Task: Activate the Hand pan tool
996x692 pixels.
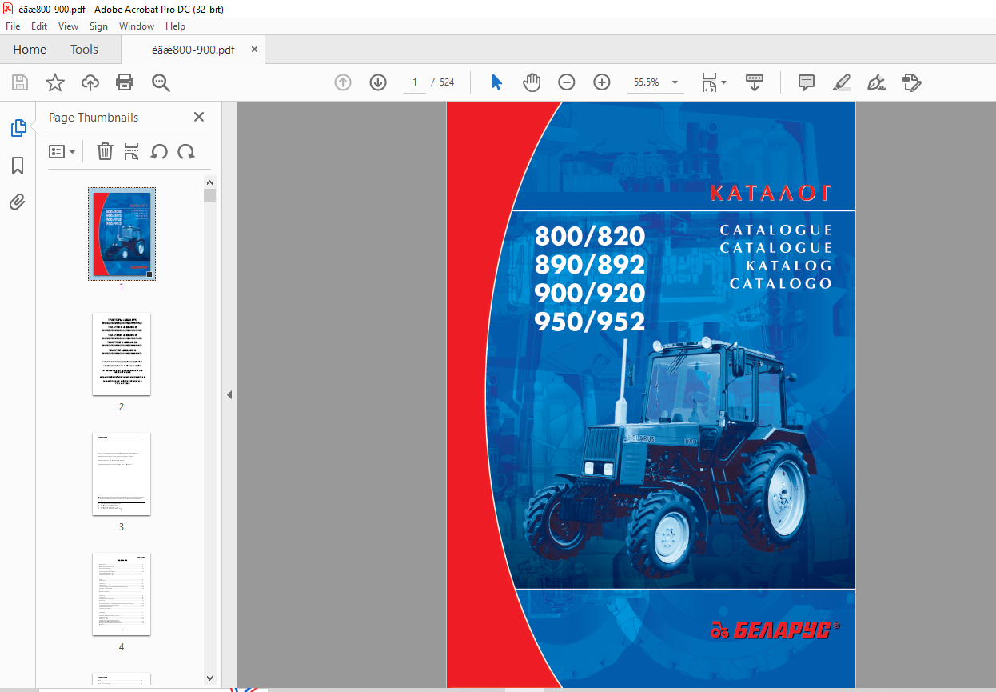Action: (x=532, y=82)
